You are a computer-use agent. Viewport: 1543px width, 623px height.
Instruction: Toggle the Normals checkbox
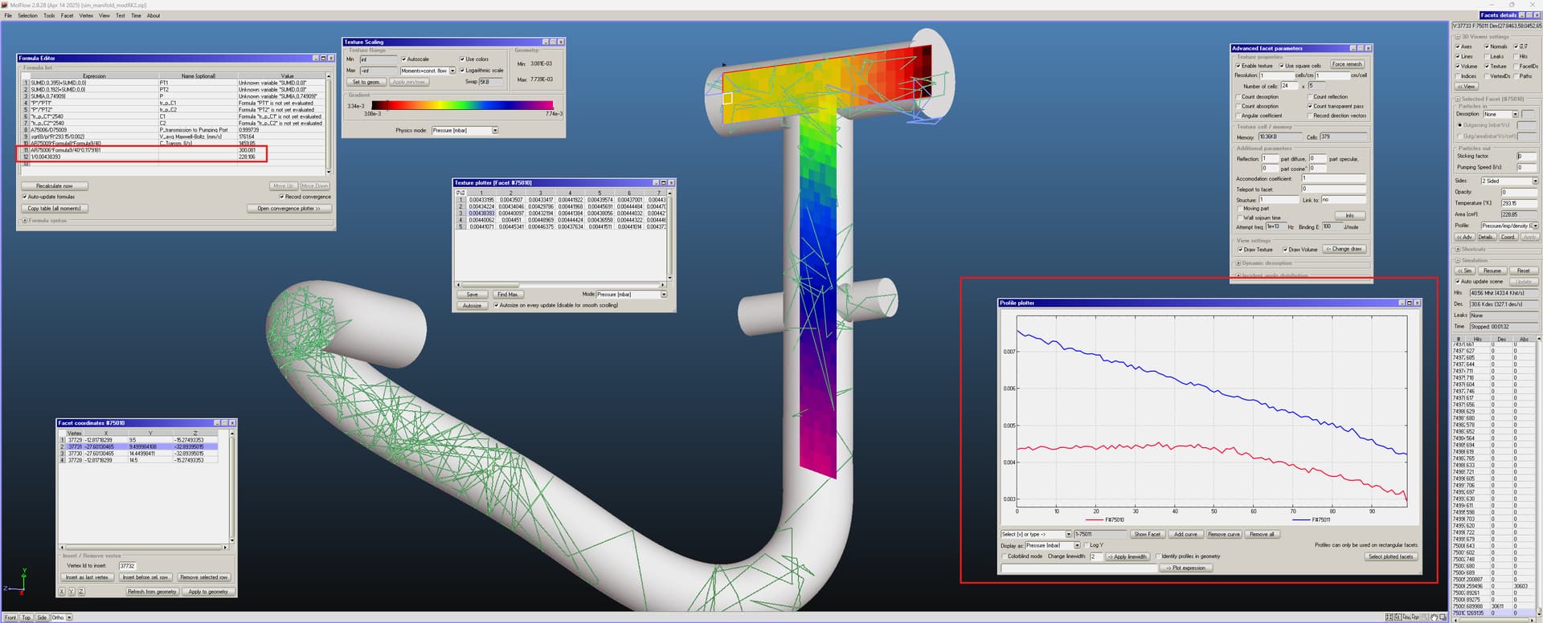1487,47
